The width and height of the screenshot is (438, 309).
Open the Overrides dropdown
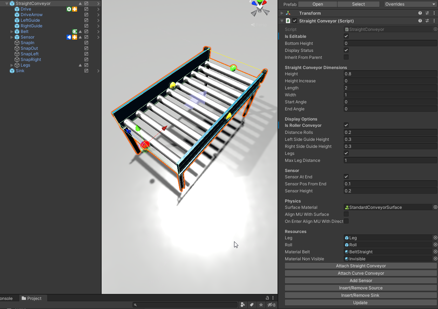(x=410, y=4)
